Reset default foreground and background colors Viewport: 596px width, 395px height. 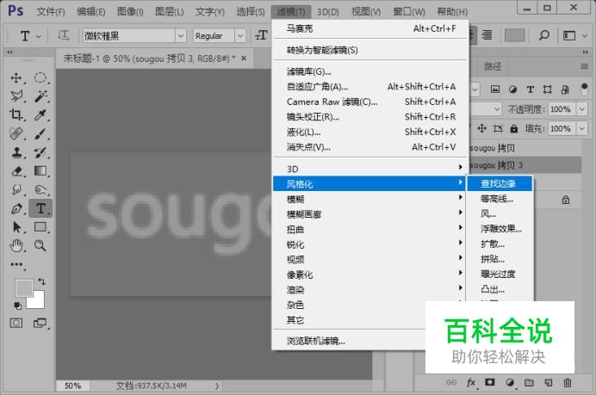[x=17, y=306]
